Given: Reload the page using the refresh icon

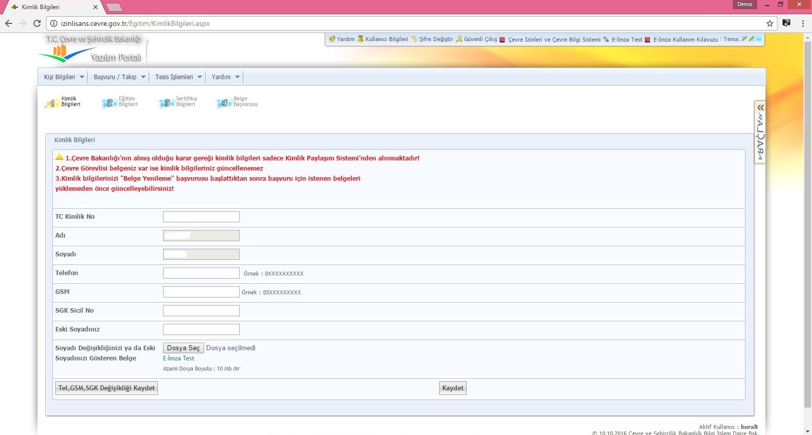Looking at the screenshot, I should 37,23.
